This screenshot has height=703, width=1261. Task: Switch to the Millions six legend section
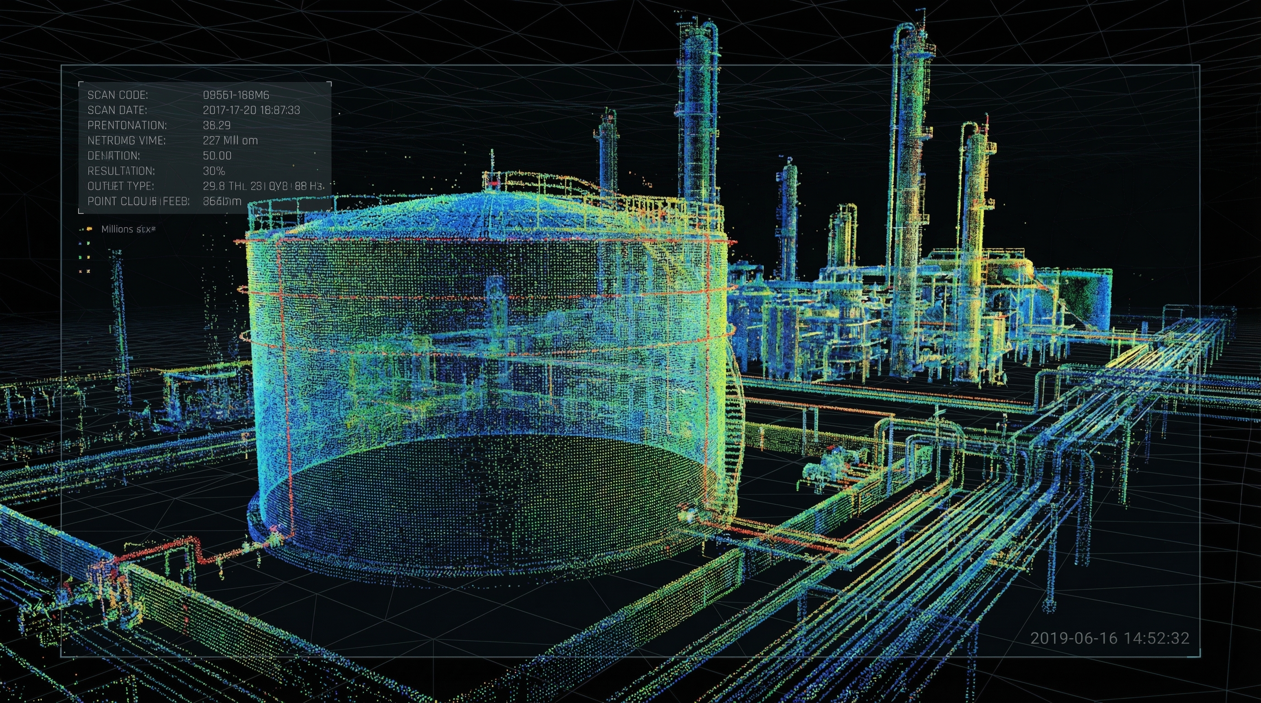coord(128,229)
